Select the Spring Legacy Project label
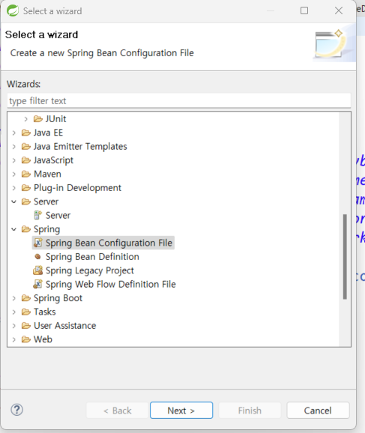Viewport: 365px width, 433px height. click(x=90, y=270)
